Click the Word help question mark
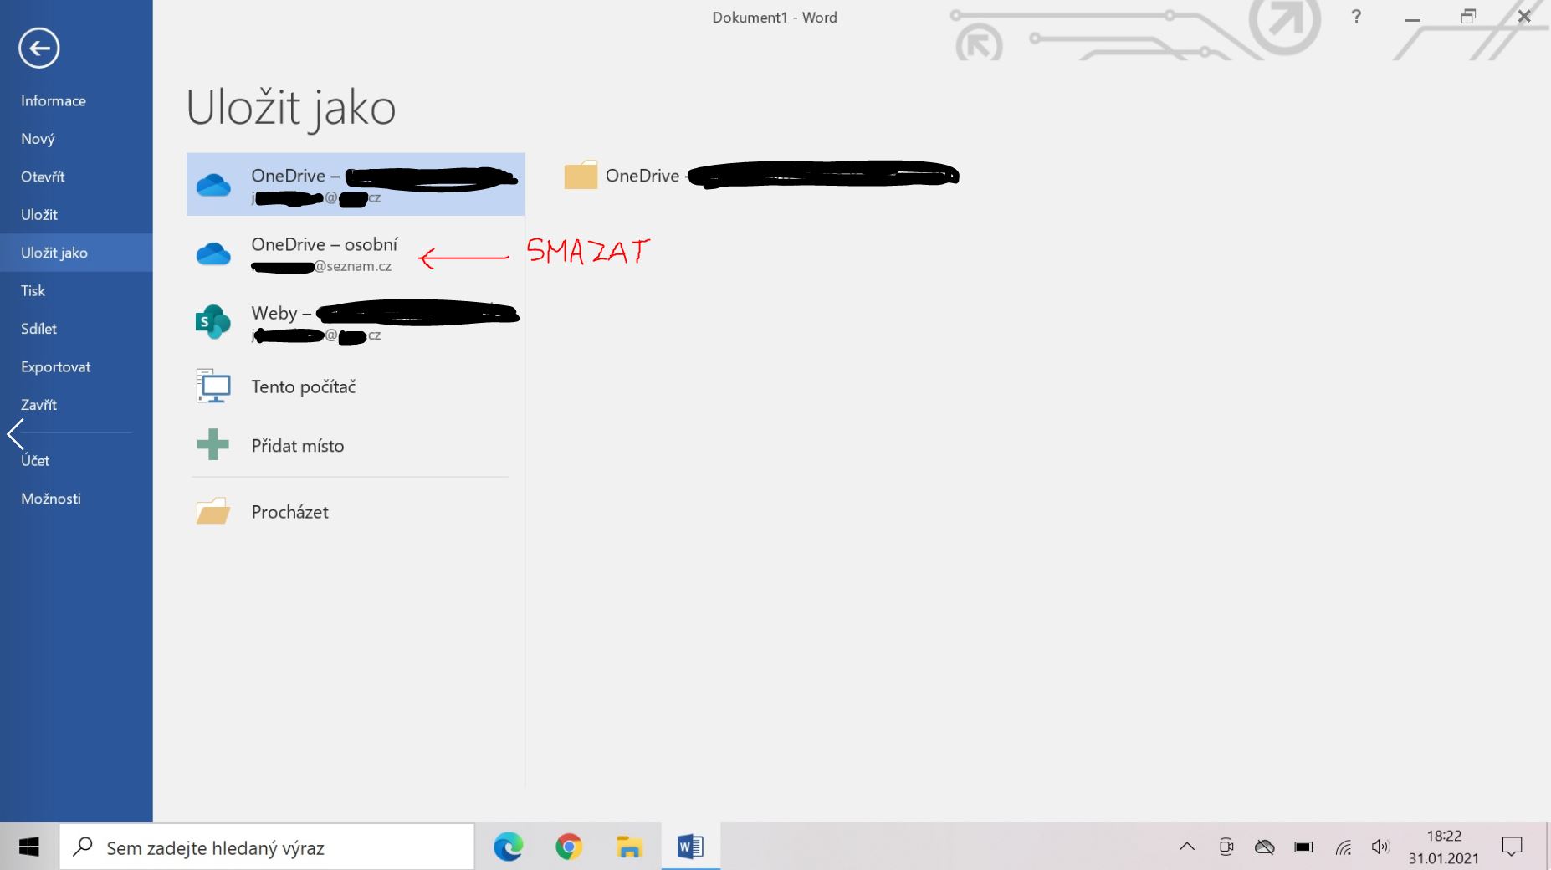This screenshot has height=870, width=1551. (x=1356, y=17)
